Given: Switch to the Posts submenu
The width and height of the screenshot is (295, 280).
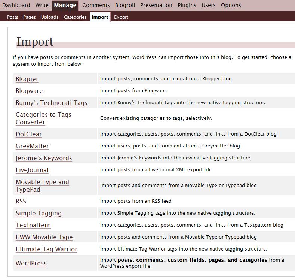Looking at the screenshot, I should pyautogui.click(x=13, y=17).
